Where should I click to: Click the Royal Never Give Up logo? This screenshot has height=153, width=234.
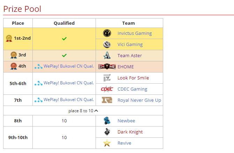coord(107,100)
